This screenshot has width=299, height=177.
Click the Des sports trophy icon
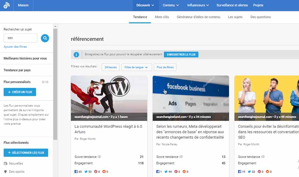(x=5, y=171)
